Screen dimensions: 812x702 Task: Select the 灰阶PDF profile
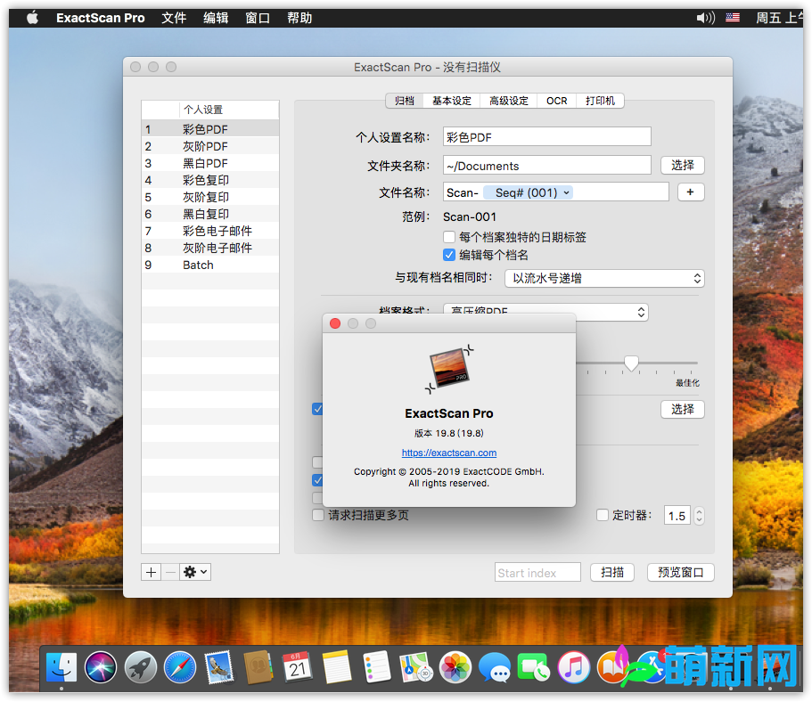coord(210,146)
